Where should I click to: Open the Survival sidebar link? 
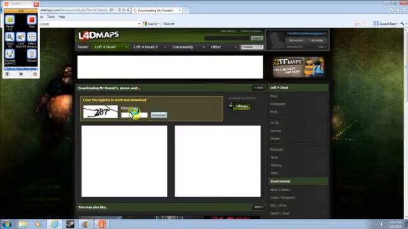(x=275, y=130)
